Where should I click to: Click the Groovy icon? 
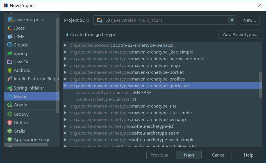coord(10,114)
